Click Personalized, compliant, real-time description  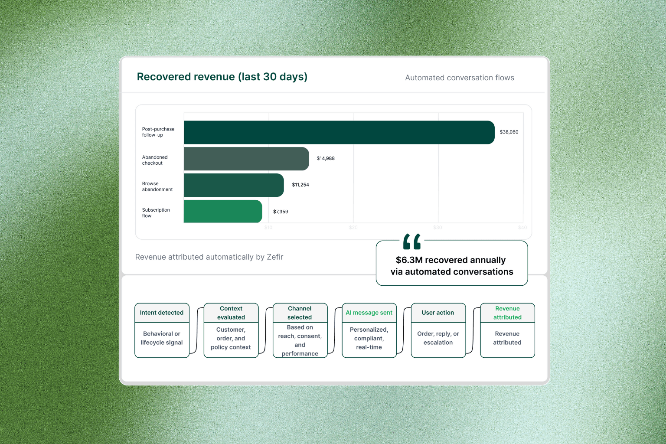tap(369, 338)
